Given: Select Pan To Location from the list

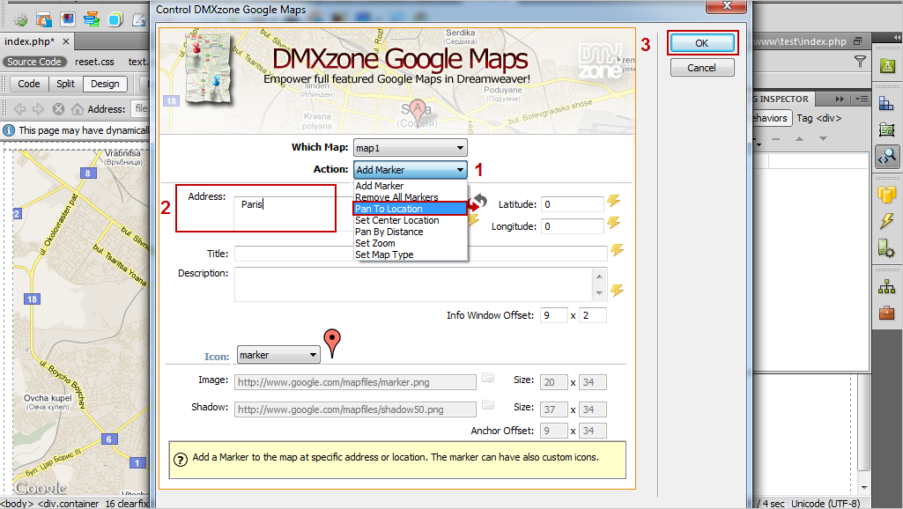Looking at the screenshot, I should coord(410,209).
